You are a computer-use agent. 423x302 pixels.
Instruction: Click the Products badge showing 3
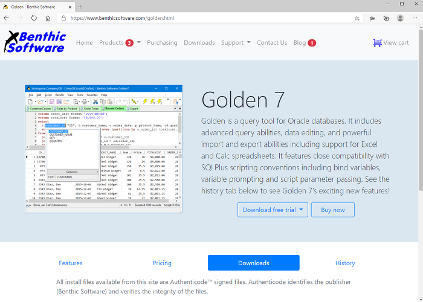point(129,43)
